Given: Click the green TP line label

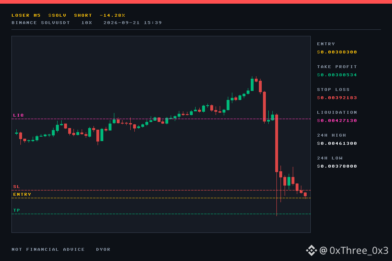Looking at the screenshot, I should point(16,210).
